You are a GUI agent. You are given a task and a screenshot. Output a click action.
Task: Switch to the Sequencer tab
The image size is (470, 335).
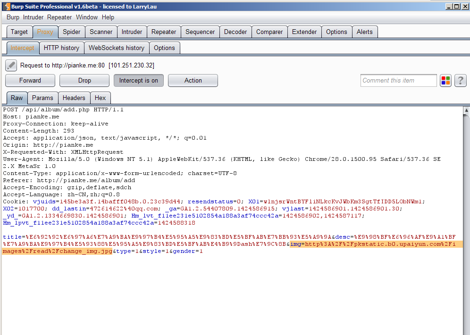(200, 32)
